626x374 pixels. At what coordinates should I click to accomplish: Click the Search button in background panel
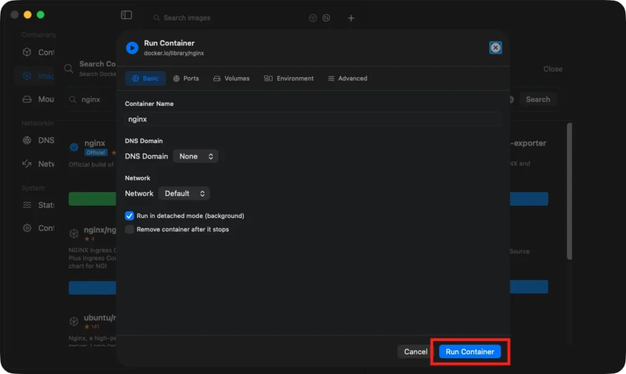pyautogui.click(x=537, y=100)
